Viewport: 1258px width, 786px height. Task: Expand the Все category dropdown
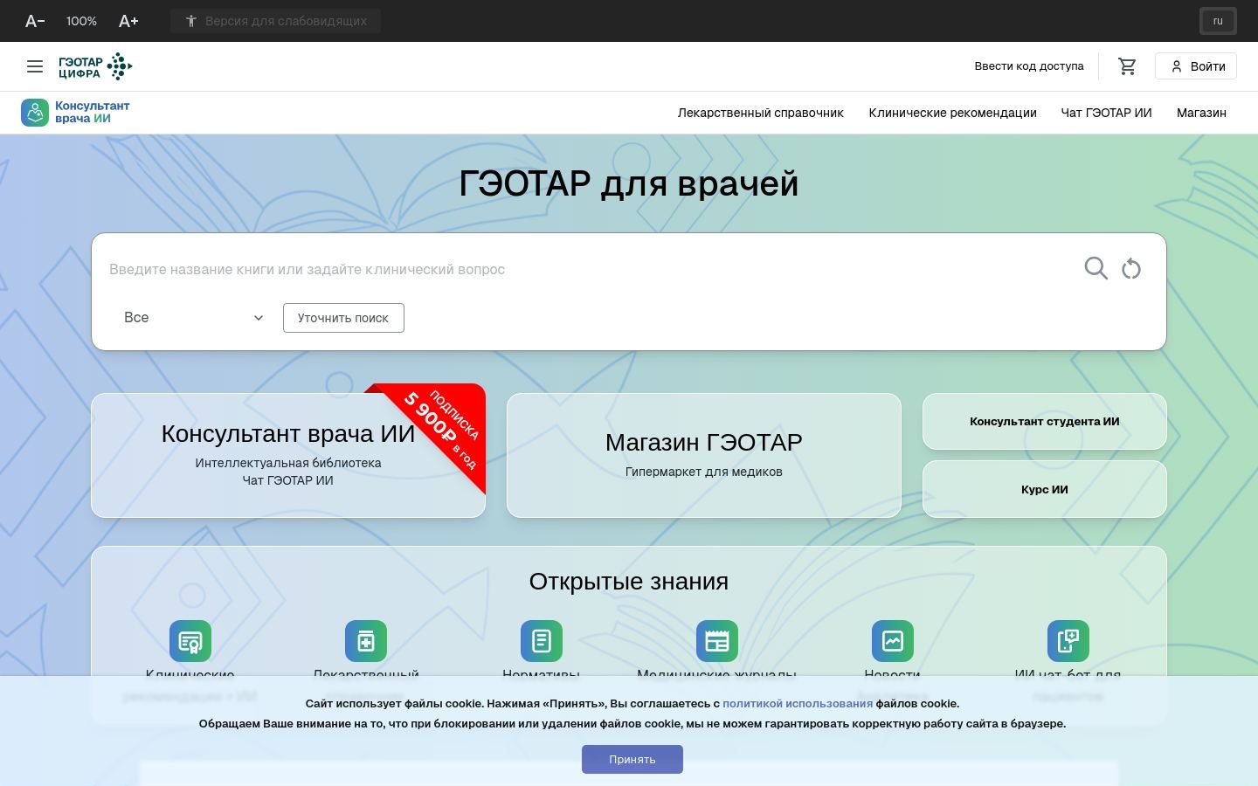(x=193, y=318)
